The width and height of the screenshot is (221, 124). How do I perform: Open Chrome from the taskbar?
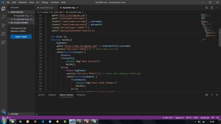[x=20, y=122]
